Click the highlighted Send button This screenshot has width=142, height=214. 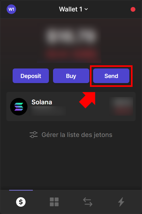(x=111, y=76)
